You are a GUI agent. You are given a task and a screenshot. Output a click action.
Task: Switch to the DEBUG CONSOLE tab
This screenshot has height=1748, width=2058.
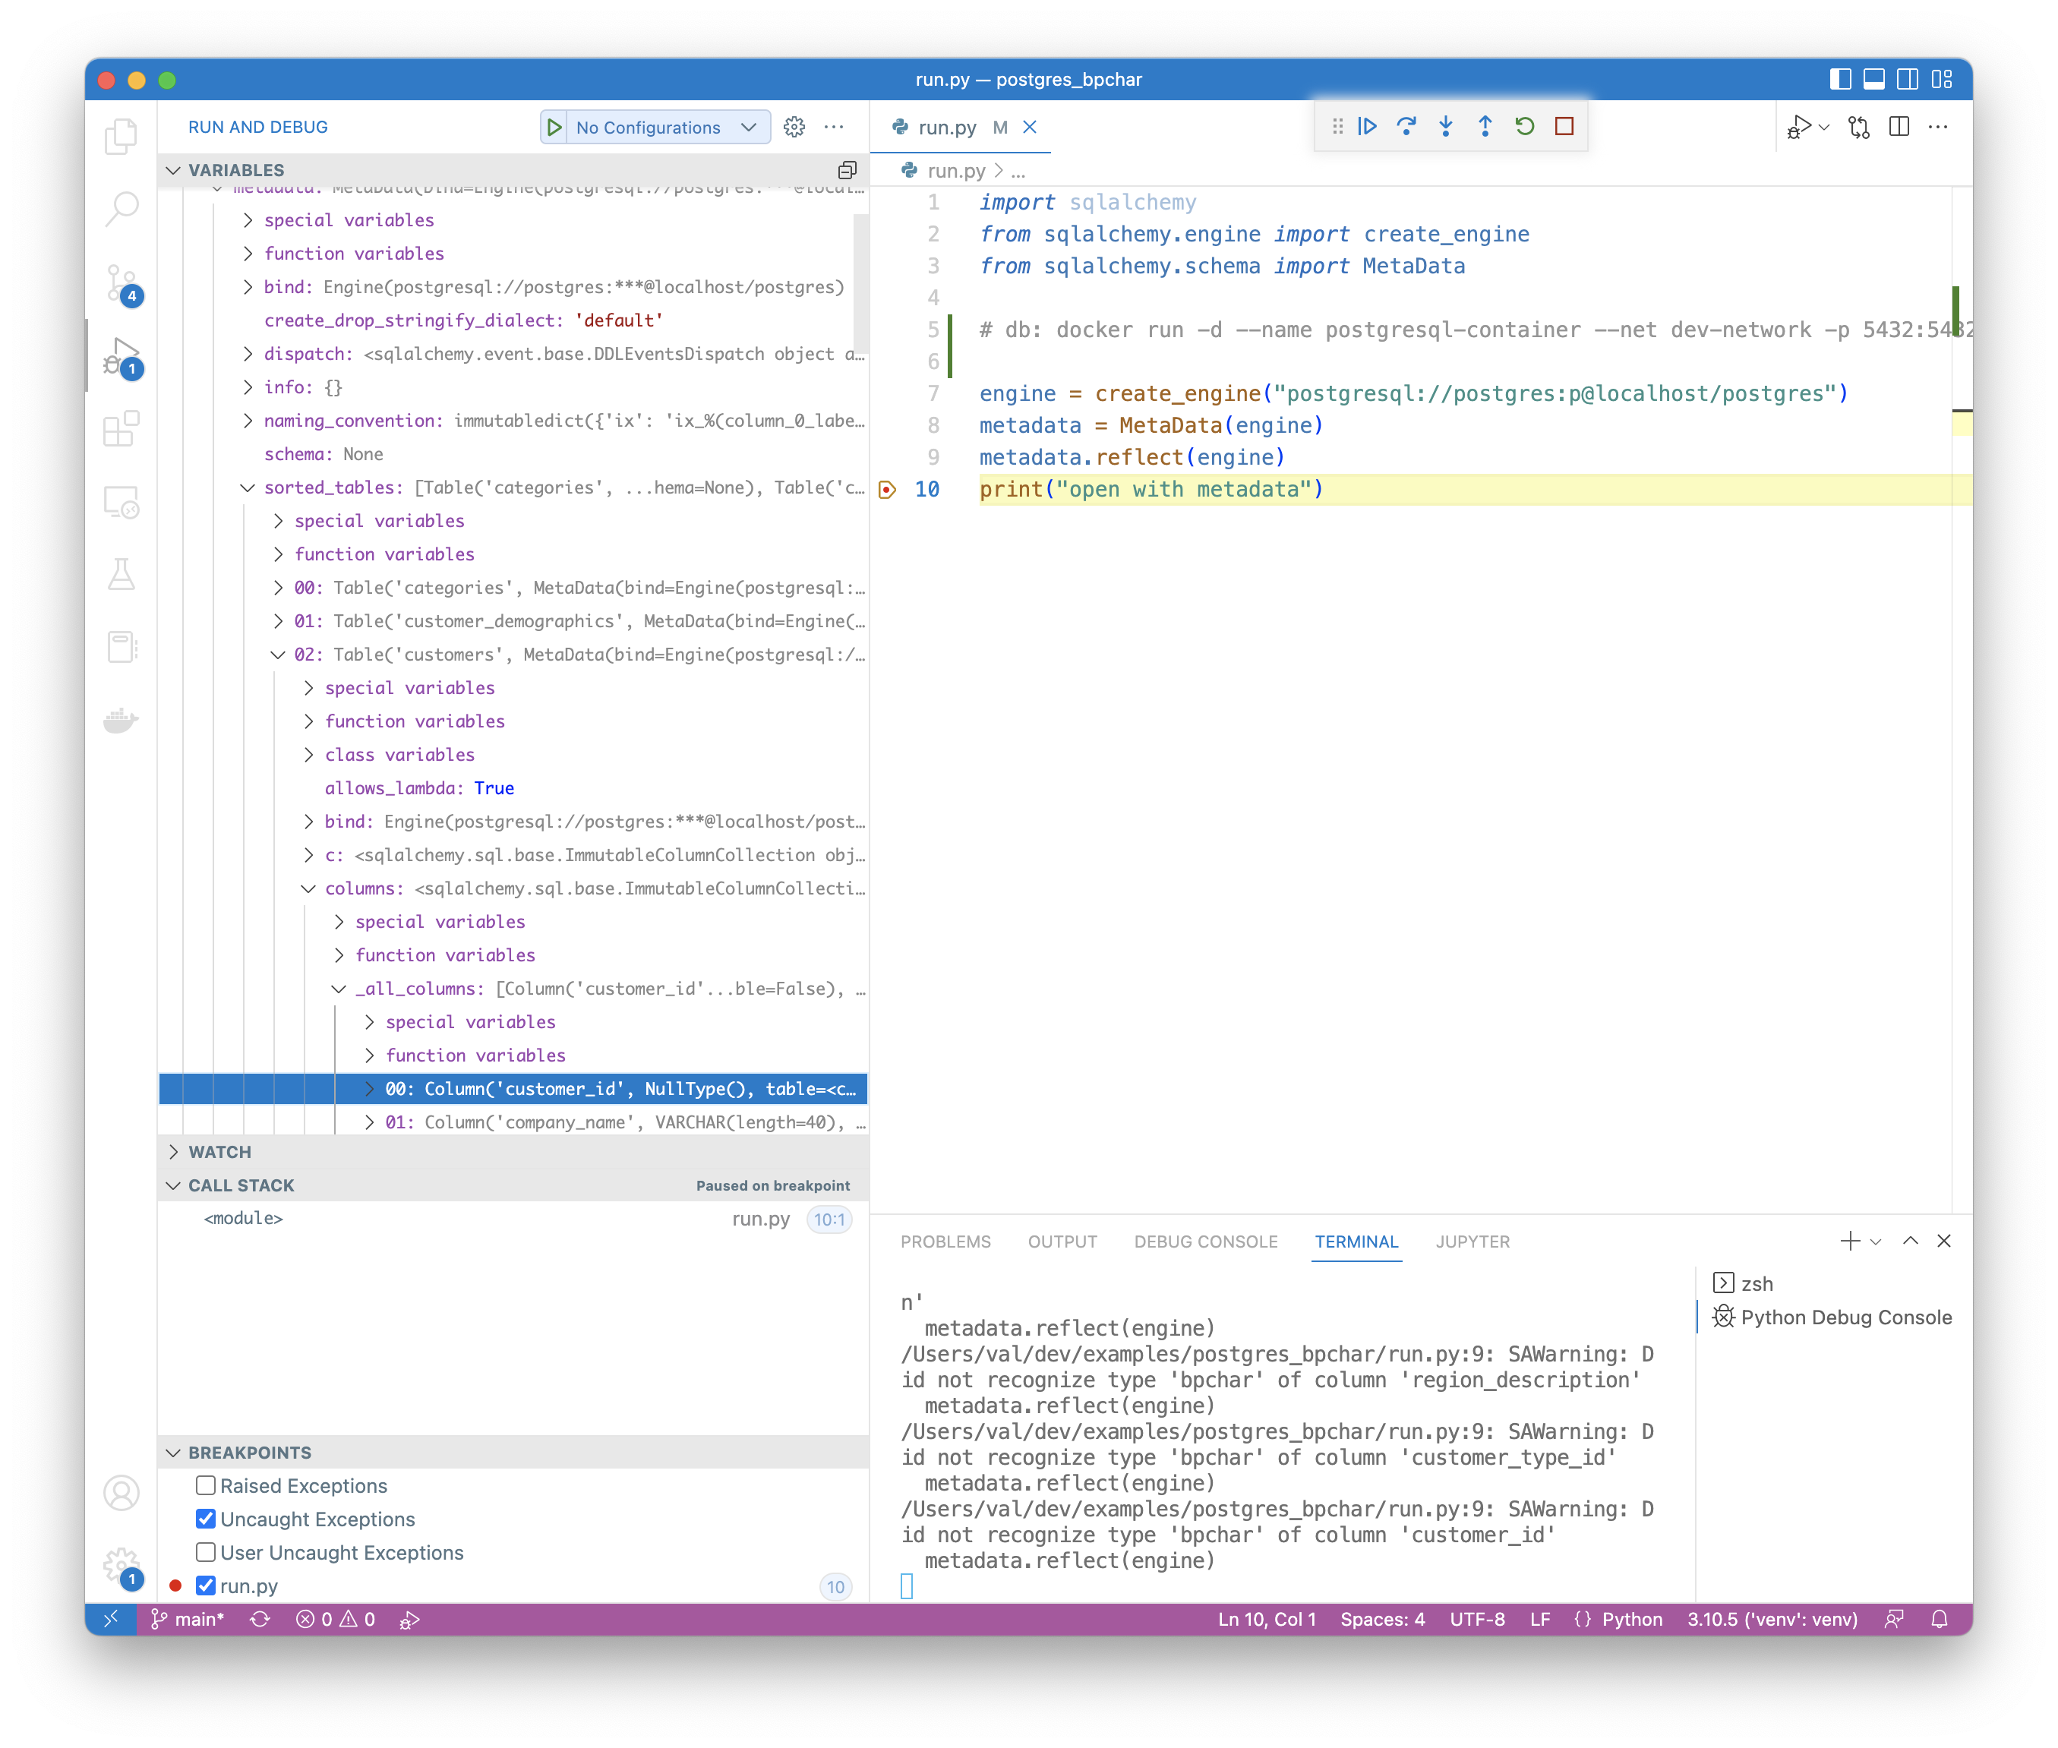pyautogui.click(x=1205, y=1242)
